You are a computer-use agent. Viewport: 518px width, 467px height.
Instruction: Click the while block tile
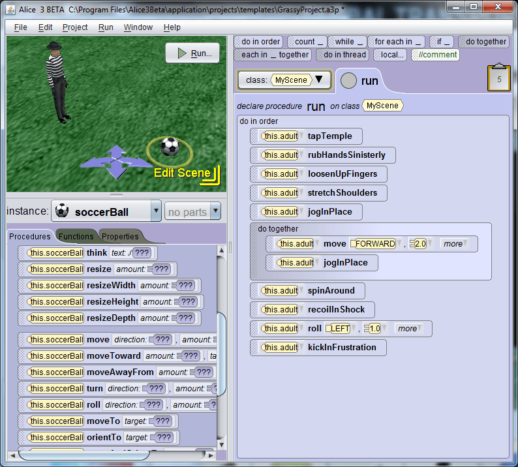tap(347, 42)
